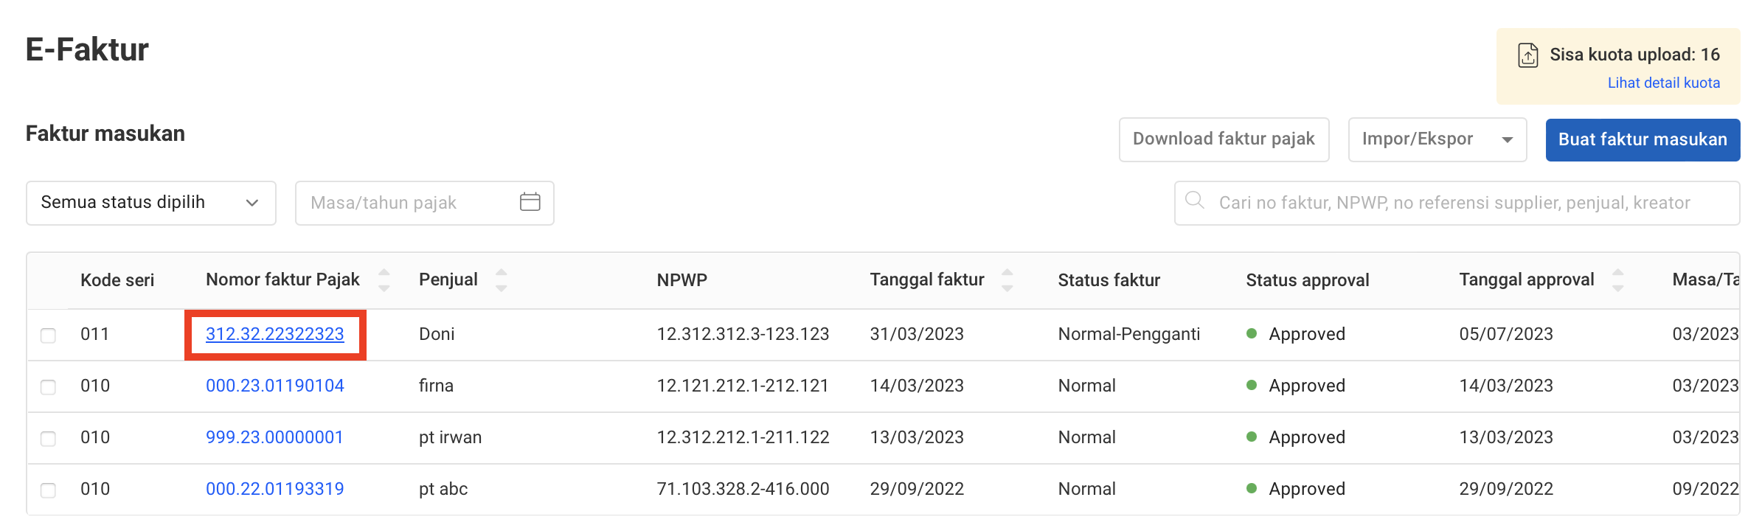This screenshot has height=528, width=1762.
Task: Select the checkbox on the Doni invoice row
Action: [48, 335]
